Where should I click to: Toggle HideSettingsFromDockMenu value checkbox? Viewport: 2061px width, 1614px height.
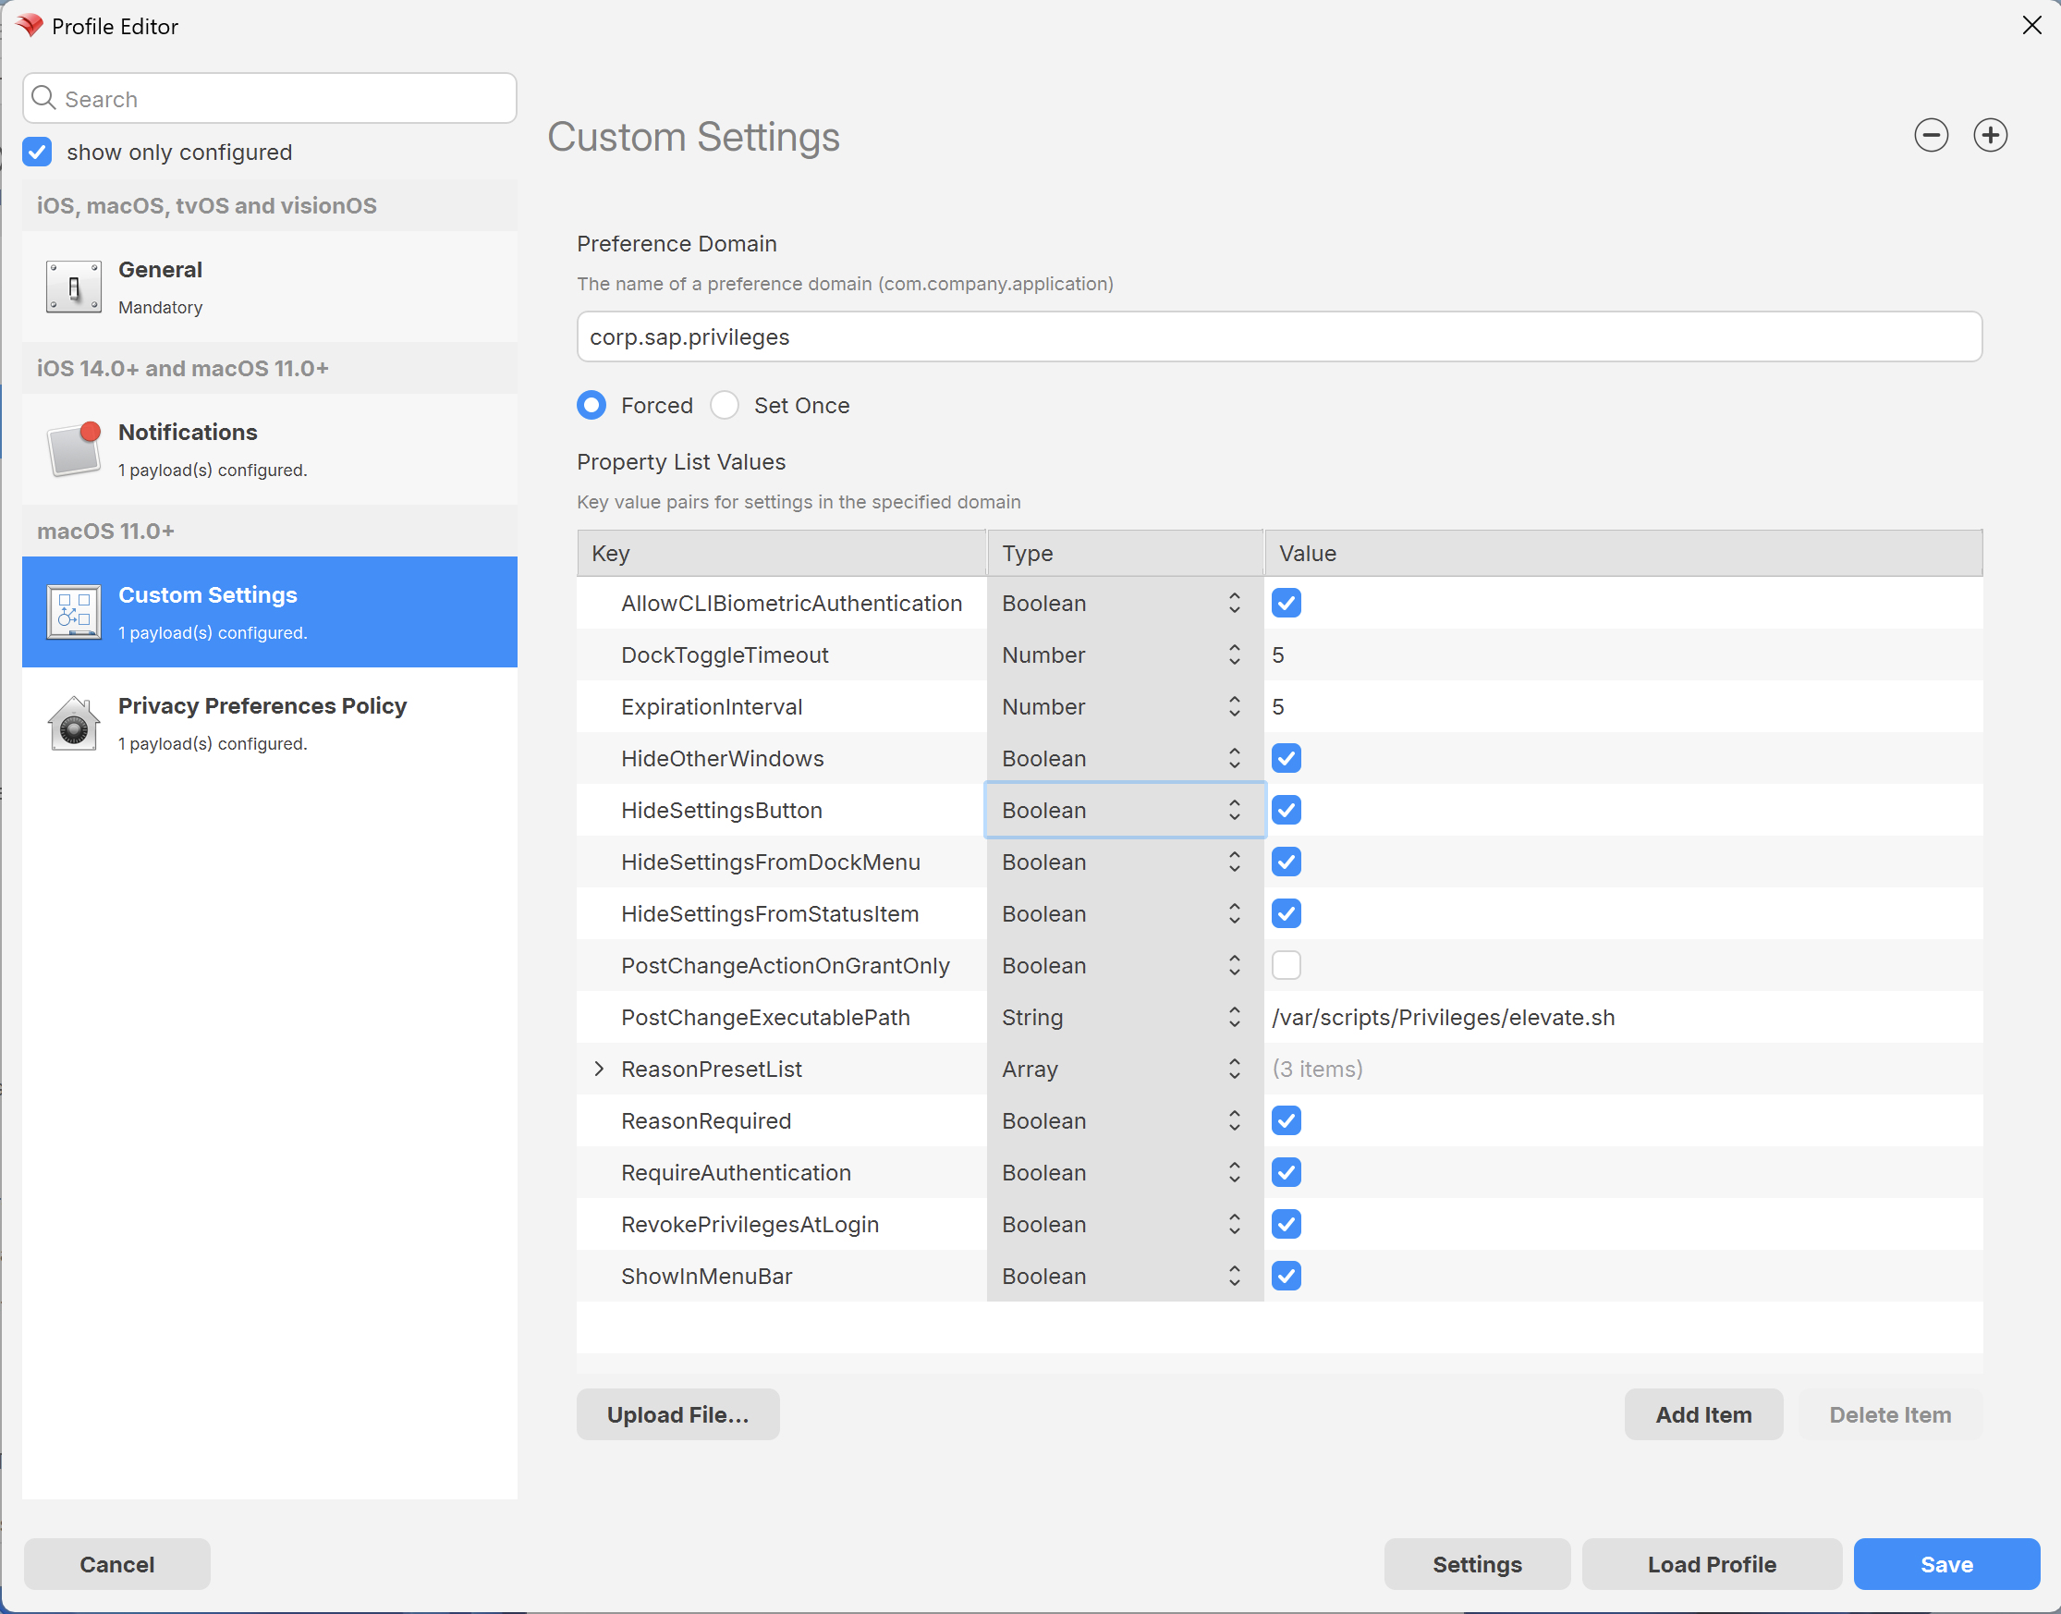(x=1286, y=862)
